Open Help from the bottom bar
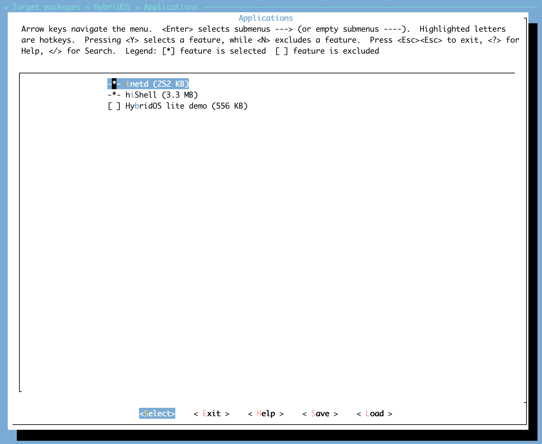 click(266, 413)
